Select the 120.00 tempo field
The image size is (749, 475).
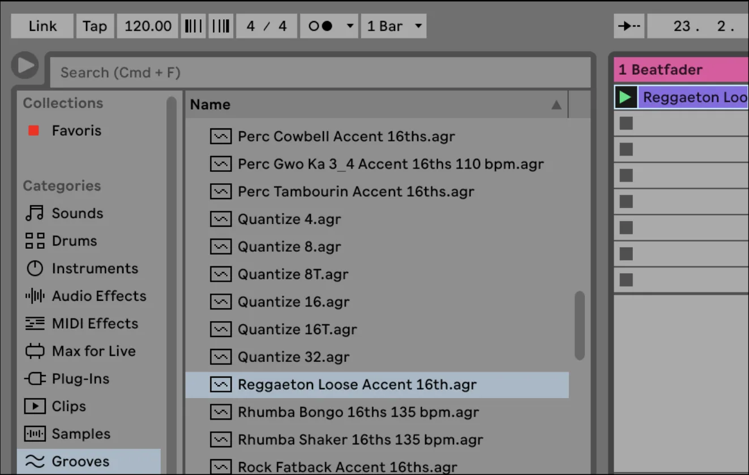pyautogui.click(x=148, y=26)
